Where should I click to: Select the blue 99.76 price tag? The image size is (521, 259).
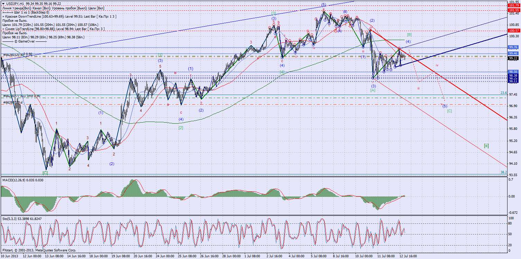[513, 47]
